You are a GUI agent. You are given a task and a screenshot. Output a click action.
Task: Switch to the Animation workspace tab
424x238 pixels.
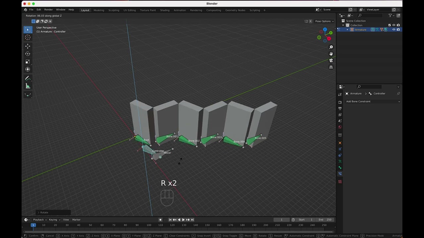[180, 10]
